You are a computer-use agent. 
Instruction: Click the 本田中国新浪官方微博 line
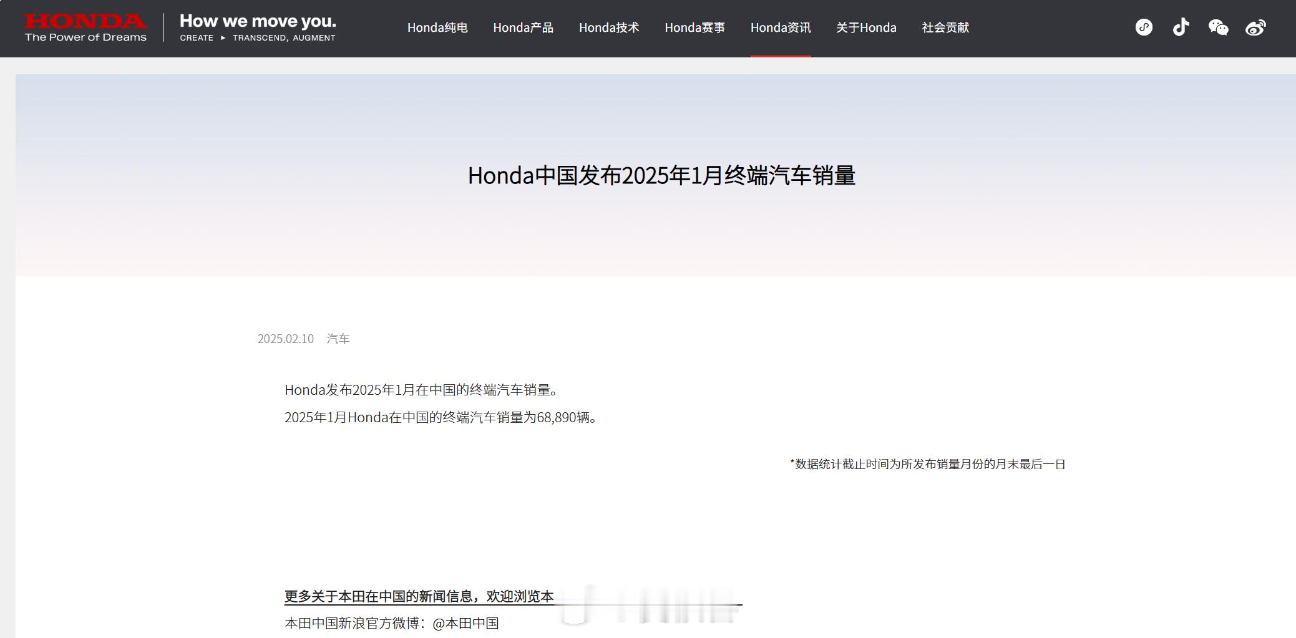pos(391,623)
